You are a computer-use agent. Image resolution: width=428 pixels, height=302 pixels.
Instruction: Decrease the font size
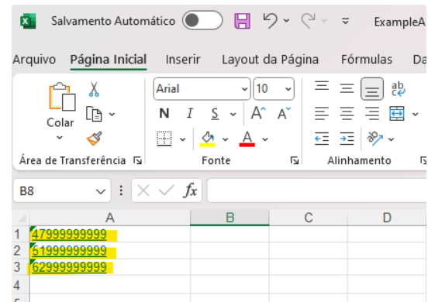click(284, 113)
